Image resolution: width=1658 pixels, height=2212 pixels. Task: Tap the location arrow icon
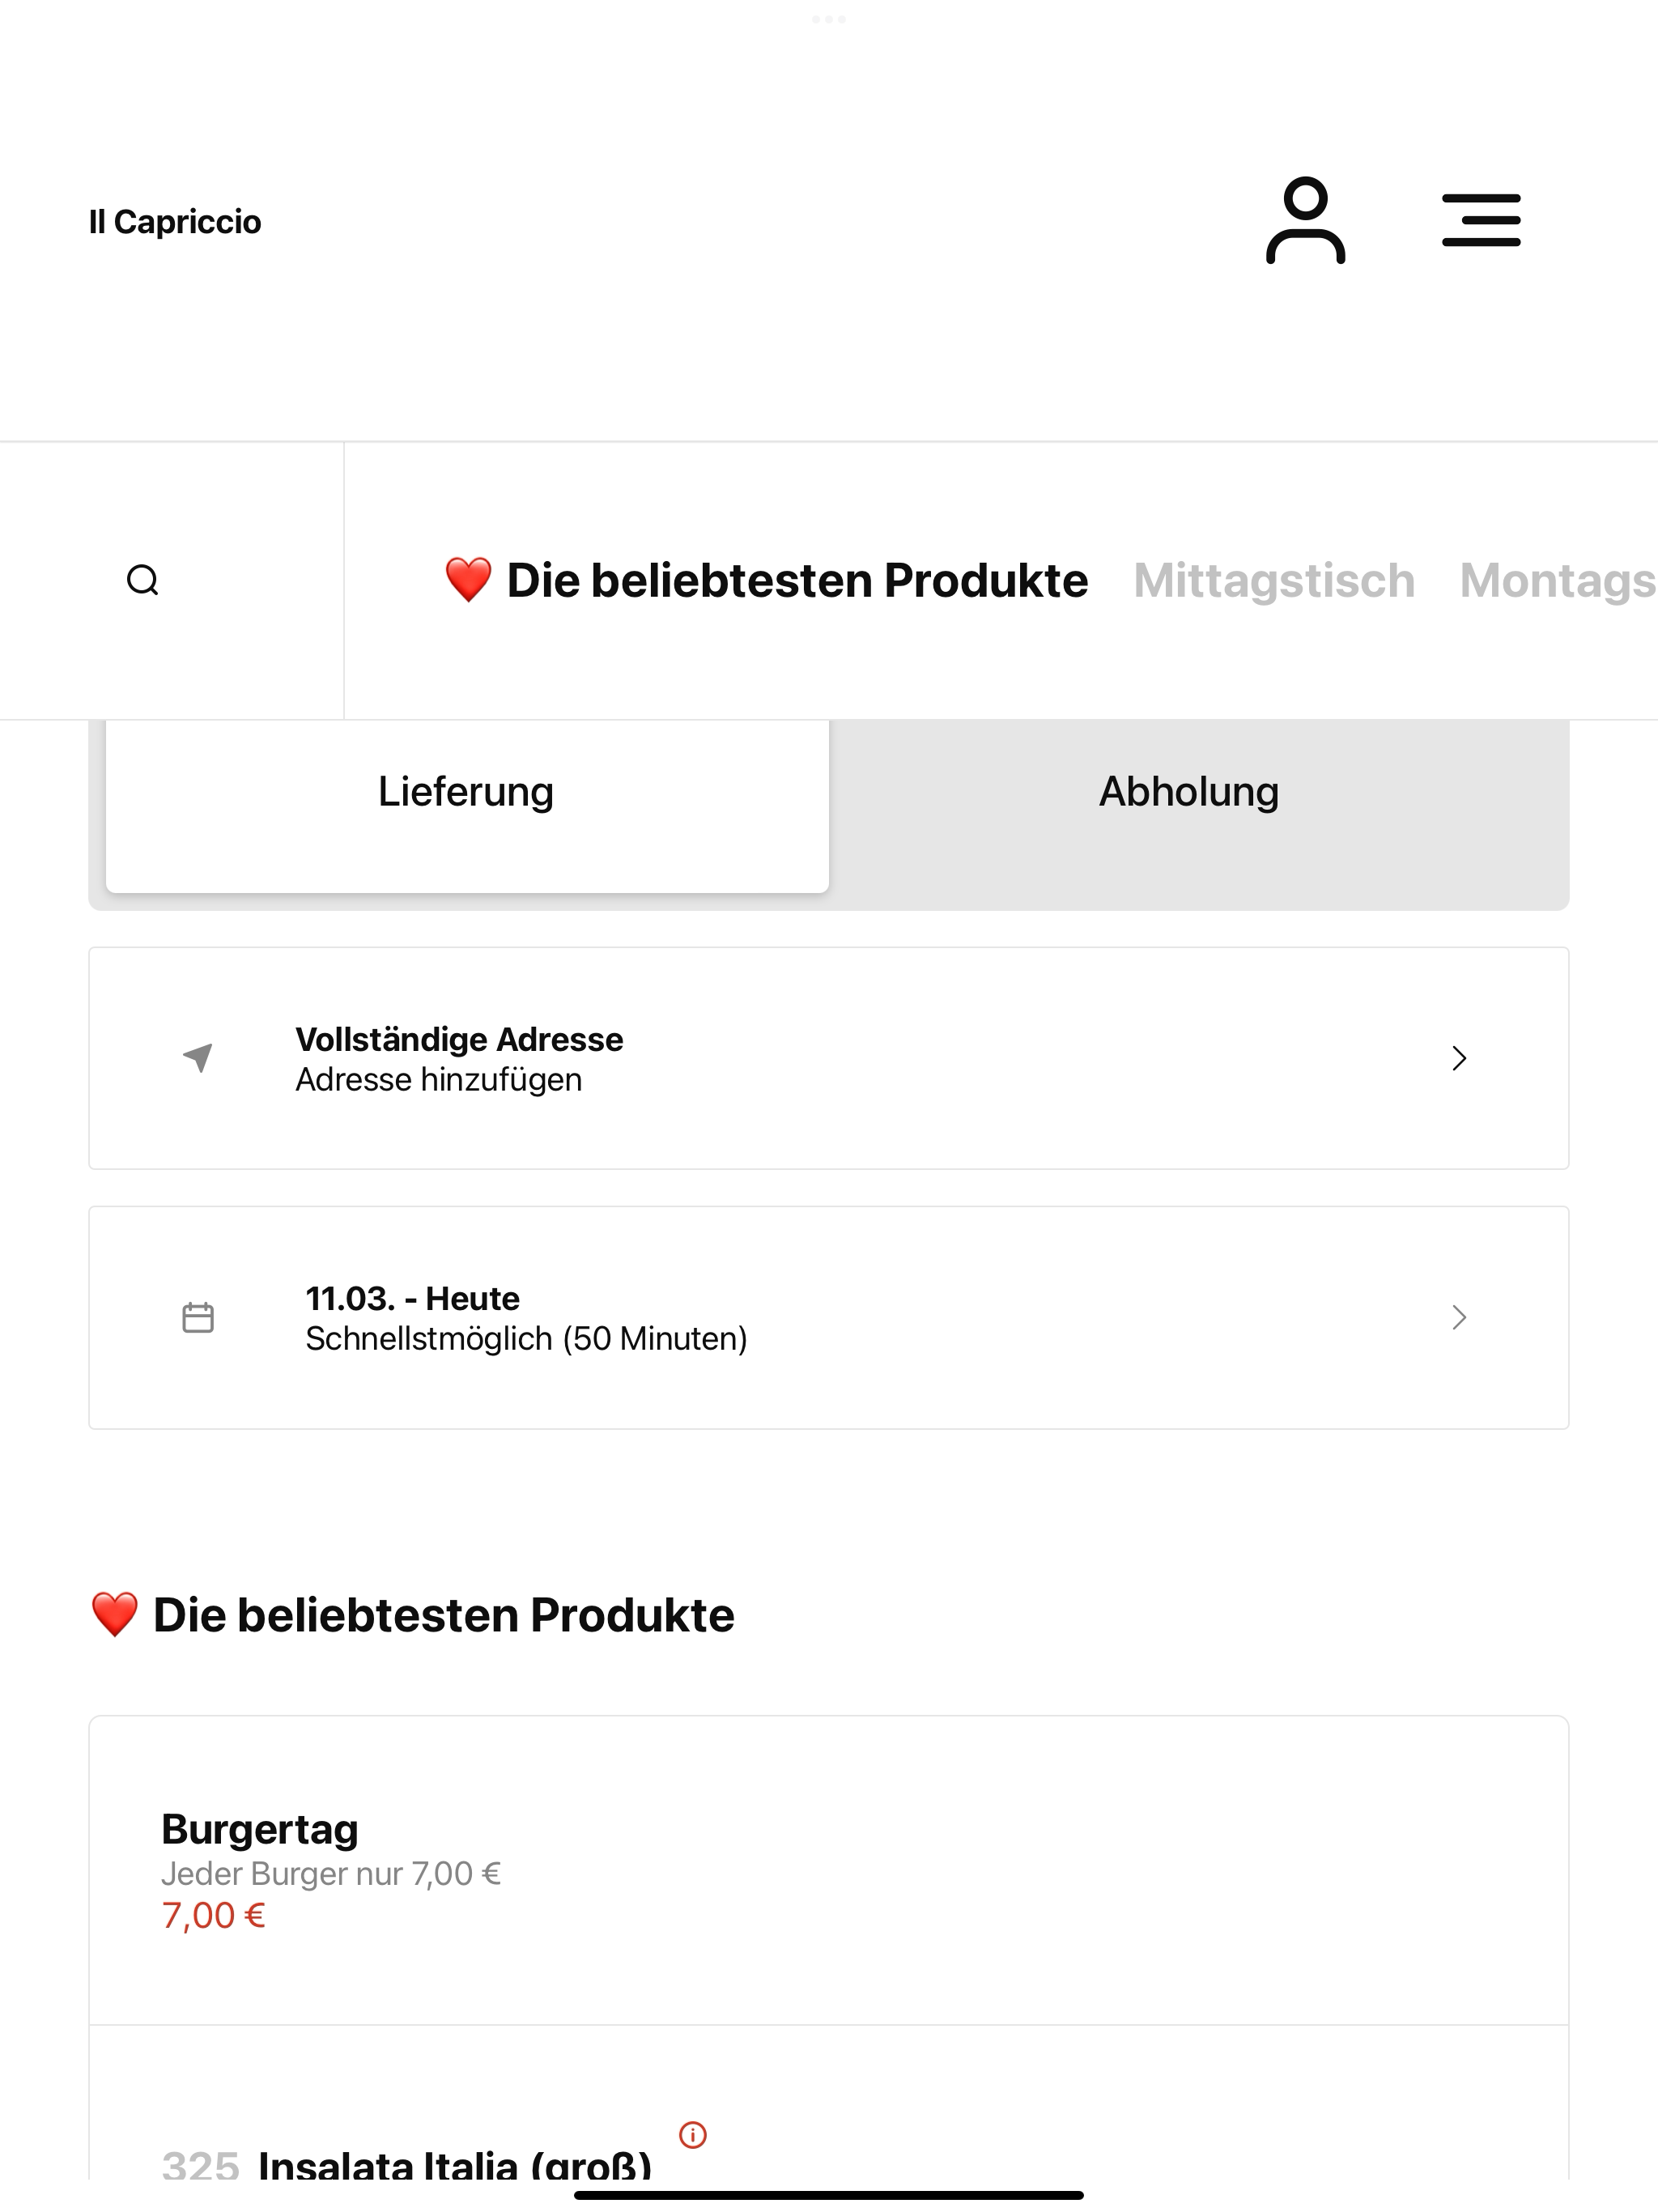click(x=198, y=1057)
